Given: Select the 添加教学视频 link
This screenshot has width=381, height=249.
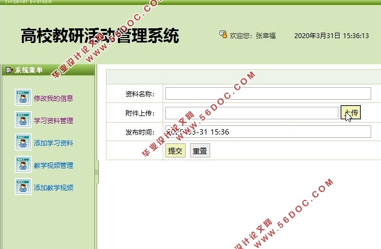Looking at the screenshot, I should click(x=53, y=188).
